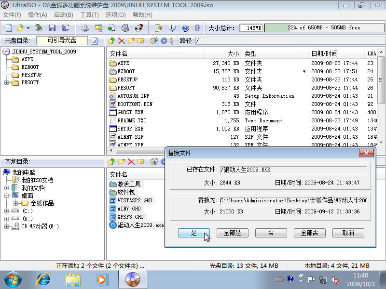Open an ISO file with the Open icon
Screen dimensions: 386x289
point(19,27)
